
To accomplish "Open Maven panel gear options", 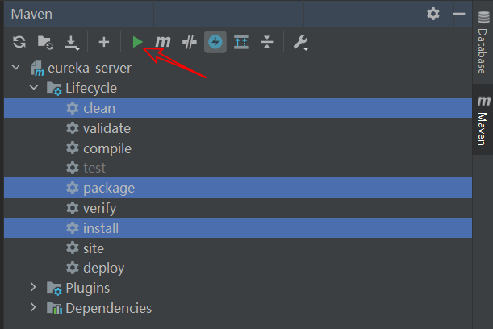I will 433,14.
